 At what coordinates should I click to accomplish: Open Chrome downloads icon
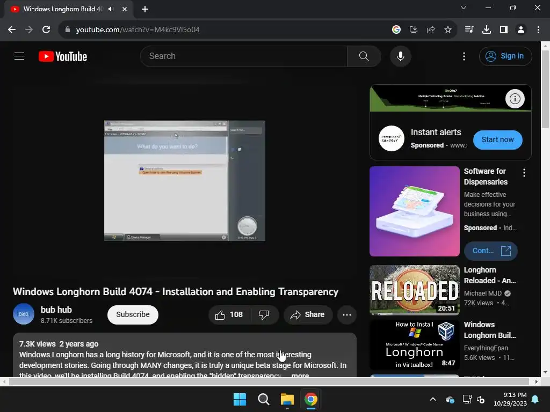(487, 30)
